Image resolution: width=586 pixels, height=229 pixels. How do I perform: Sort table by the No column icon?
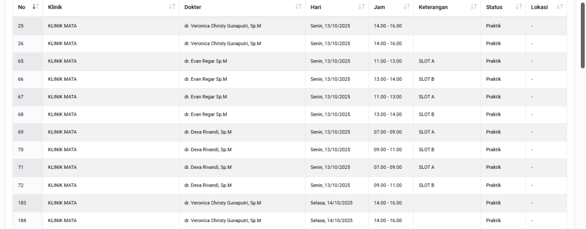pyautogui.click(x=35, y=7)
